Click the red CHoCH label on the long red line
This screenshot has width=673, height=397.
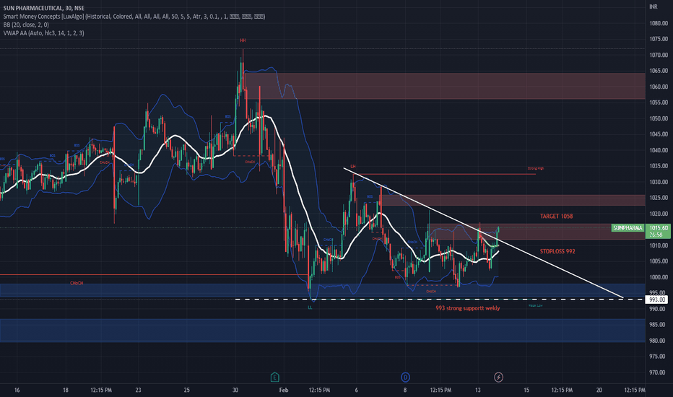pos(77,283)
